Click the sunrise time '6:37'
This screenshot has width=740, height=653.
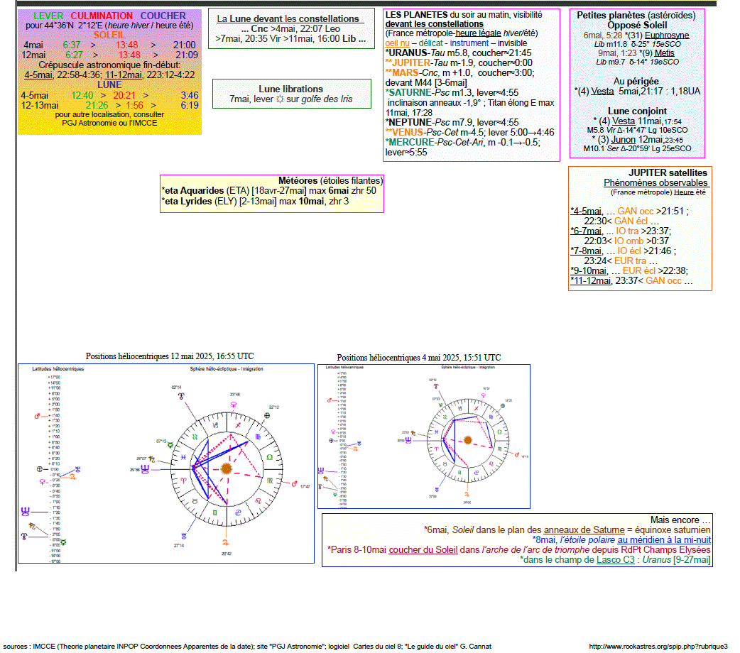click(72, 45)
